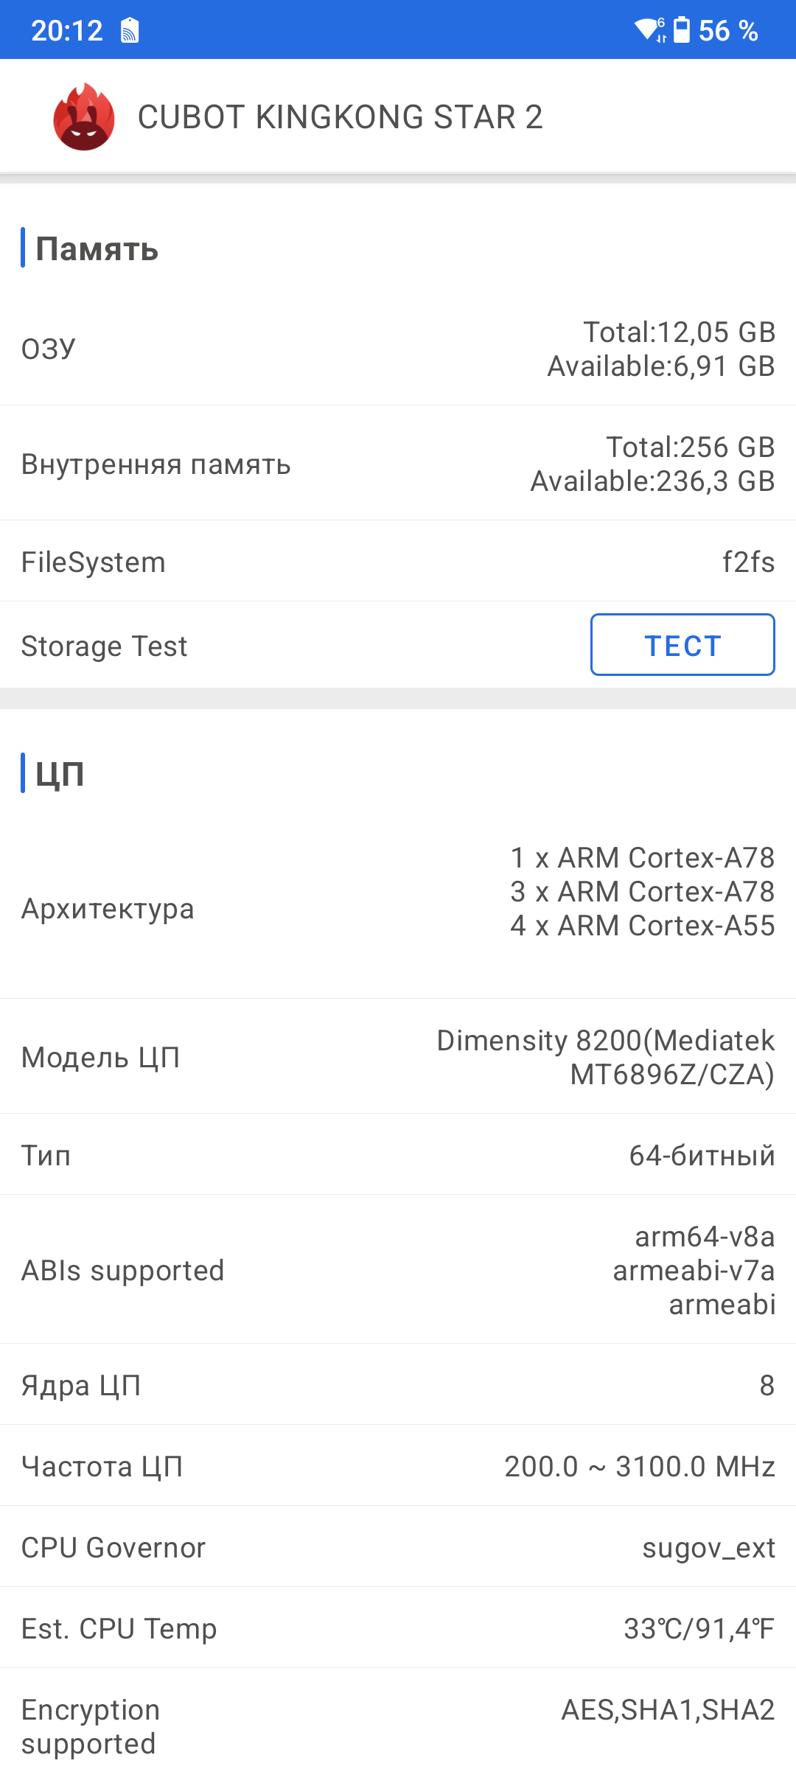Tap the Тип 64-битный row
This screenshot has height=1769, width=796.
click(x=398, y=1155)
